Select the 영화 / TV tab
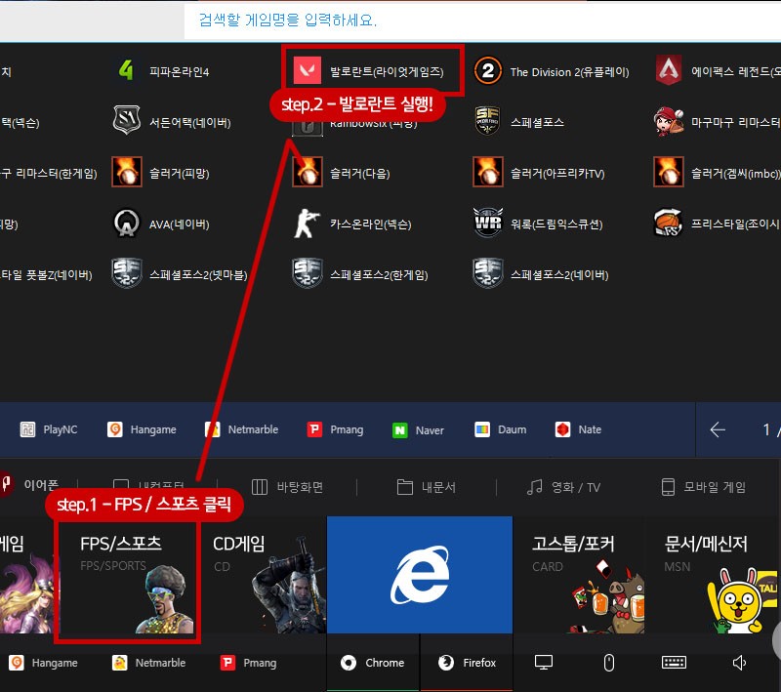The image size is (781, 692). (x=564, y=487)
